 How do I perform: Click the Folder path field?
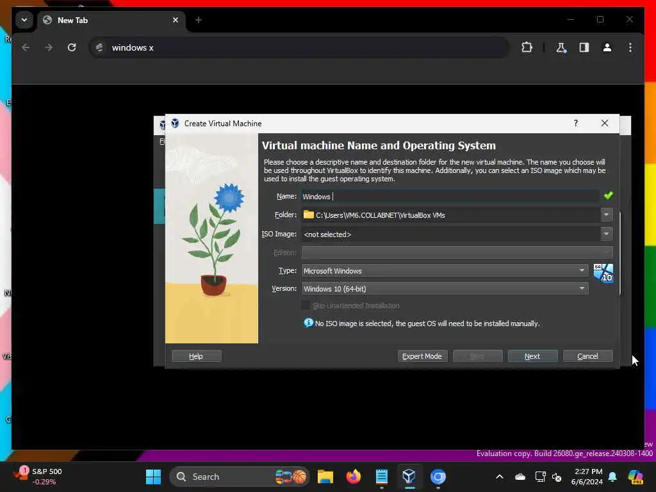[x=450, y=215]
